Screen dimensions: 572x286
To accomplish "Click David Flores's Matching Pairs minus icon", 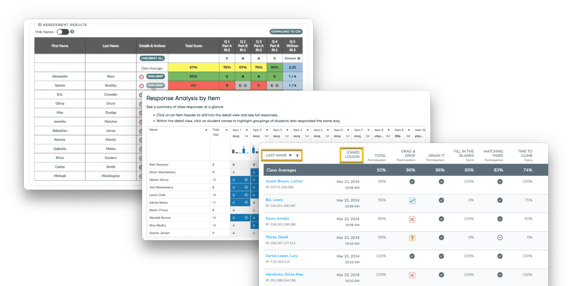I will [x=500, y=237].
